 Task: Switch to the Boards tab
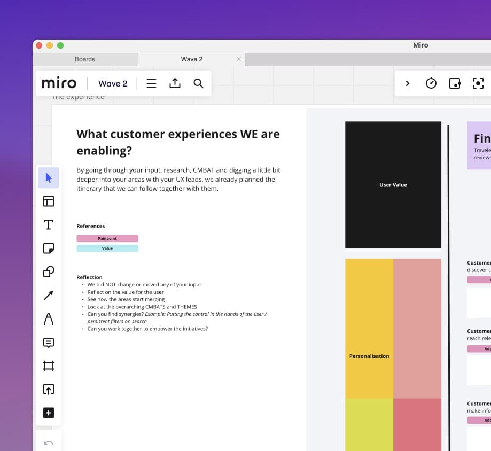(85, 59)
